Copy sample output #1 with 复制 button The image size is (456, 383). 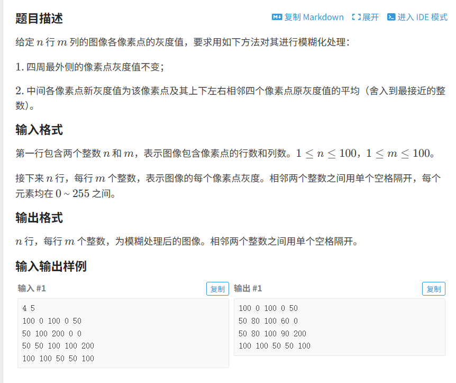coord(434,289)
